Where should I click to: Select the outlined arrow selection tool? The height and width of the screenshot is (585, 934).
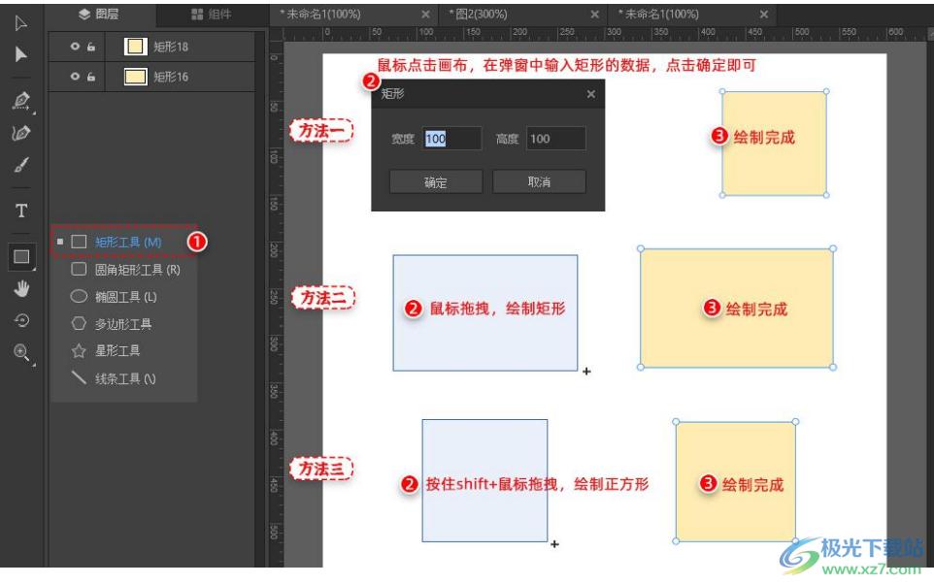(21, 22)
